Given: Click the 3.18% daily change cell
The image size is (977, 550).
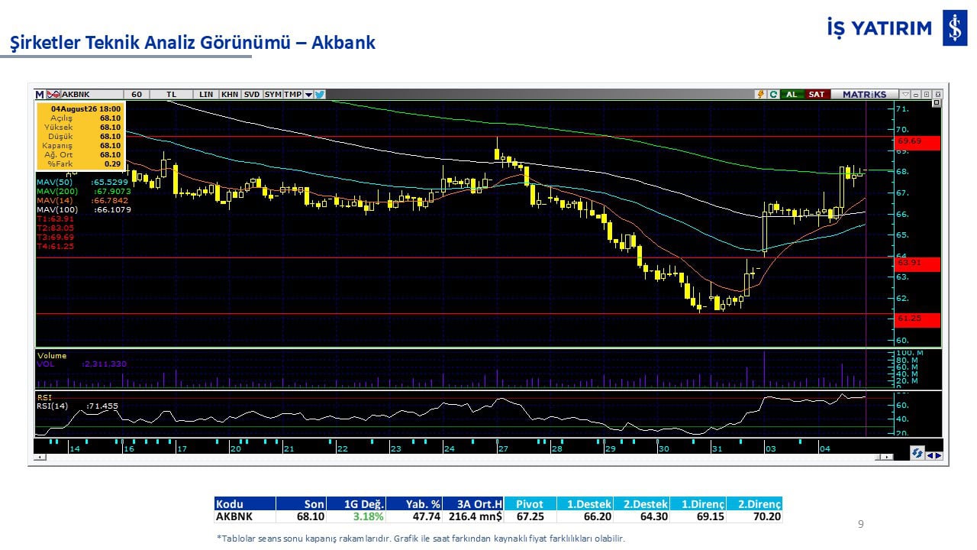Looking at the screenshot, I should (369, 516).
